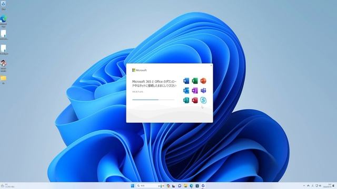The height and width of the screenshot is (189, 337).
Task: Select the cartoon character desktop shortcut
Action: click(4, 66)
